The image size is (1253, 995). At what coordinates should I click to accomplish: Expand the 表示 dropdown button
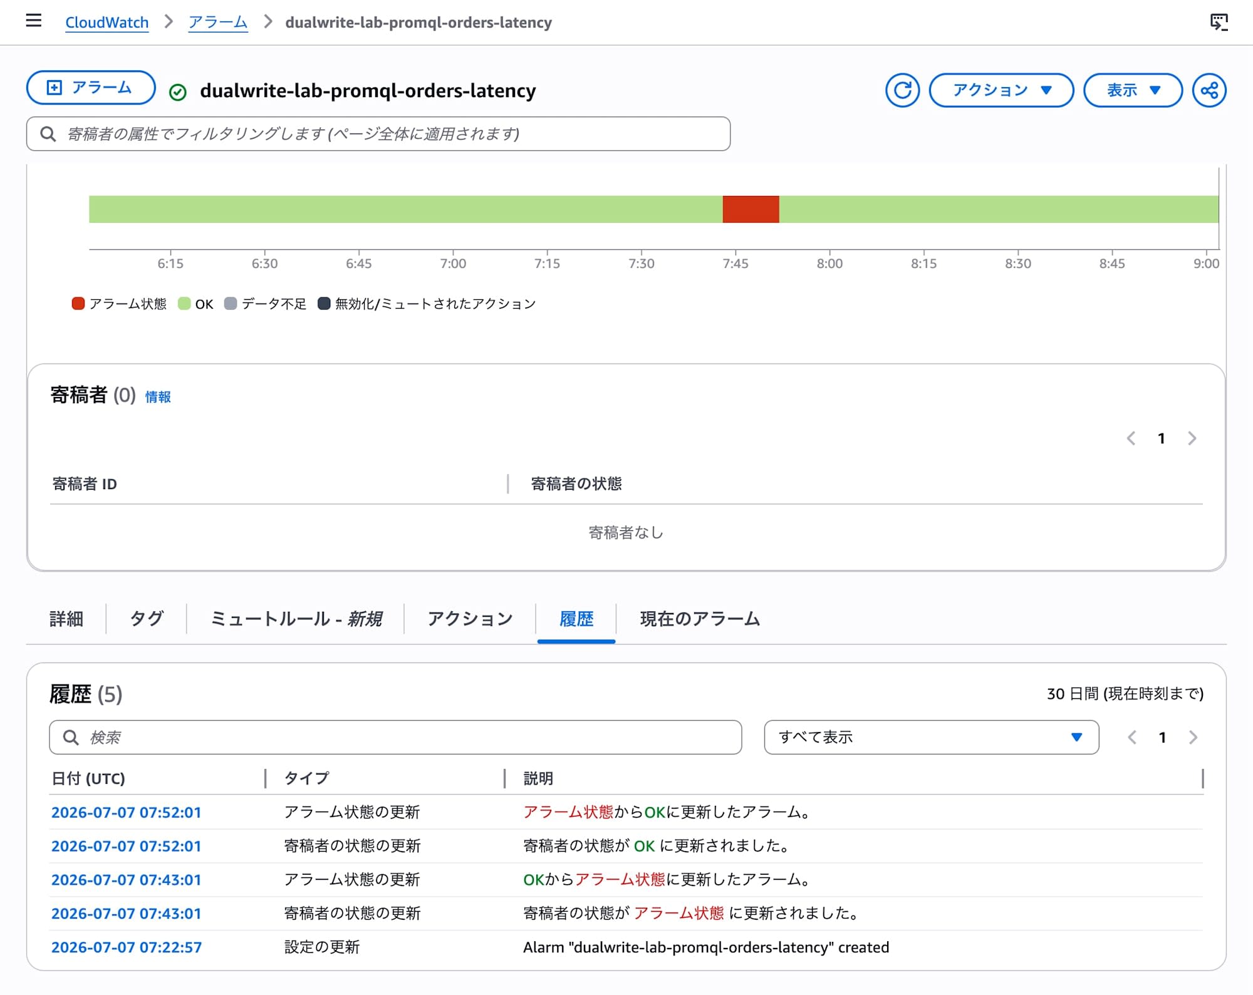tap(1133, 90)
